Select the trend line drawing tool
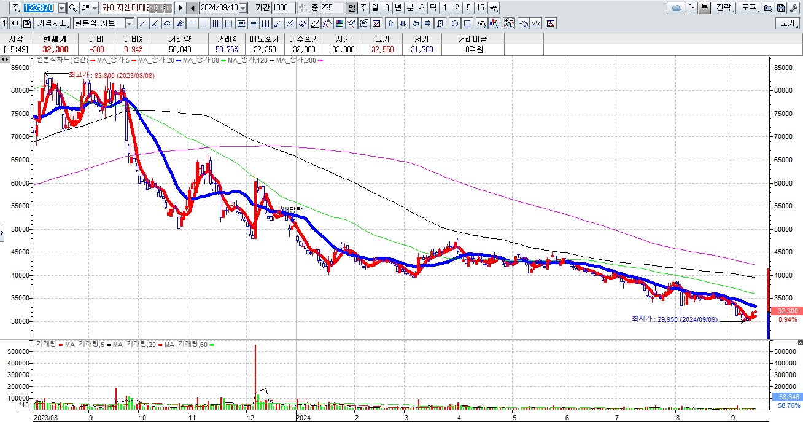The height and width of the screenshot is (422, 803). click(x=143, y=23)
